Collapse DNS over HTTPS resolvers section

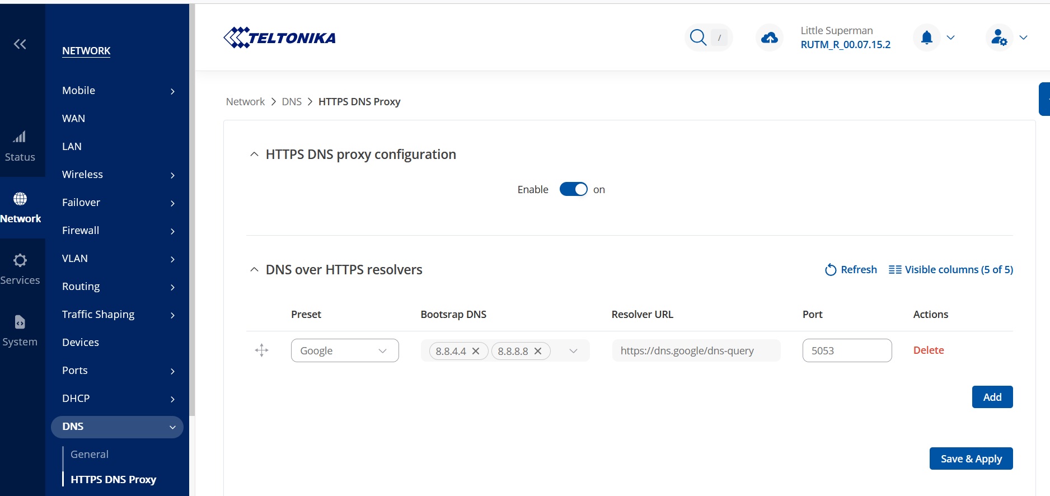pyautogui.click(x=254, y=270)
